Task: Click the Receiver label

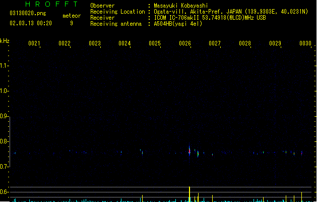Action: tap(102, 18)
